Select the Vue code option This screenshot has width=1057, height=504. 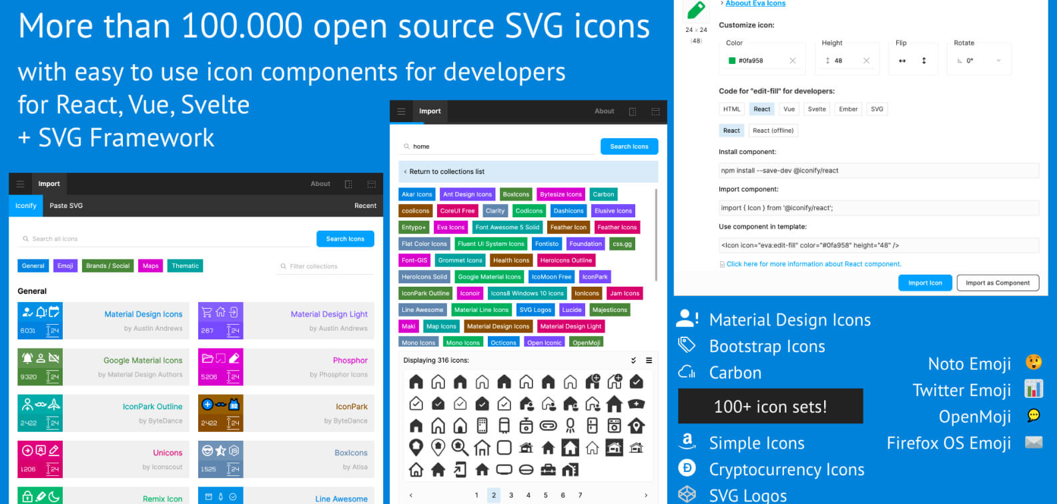[x=789, y=109]
